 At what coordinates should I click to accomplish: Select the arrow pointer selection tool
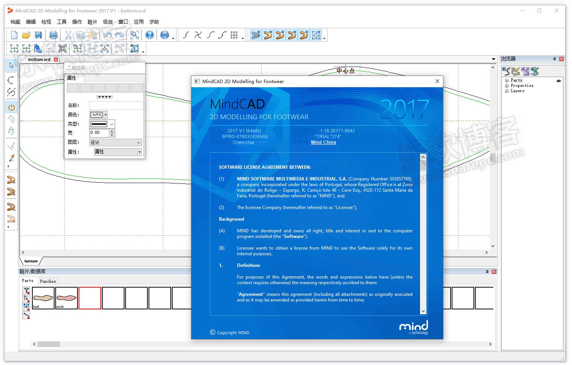(11, 65)
